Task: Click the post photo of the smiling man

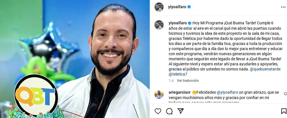Action: pyautogui.click(x=75, y=59)
